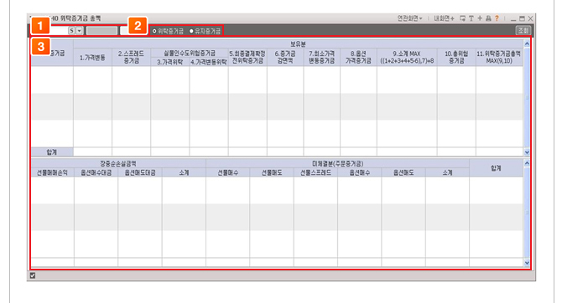Click the T font size icon
This screenshot has width=562, height=303.
(x=471, y=18)
